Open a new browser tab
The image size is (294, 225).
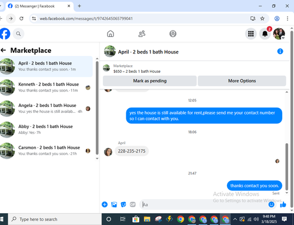tap(79, 6)
